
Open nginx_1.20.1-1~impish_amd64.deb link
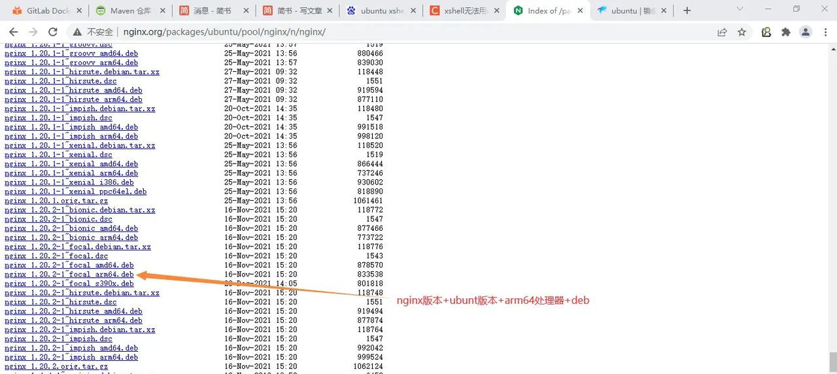click(x=71, y=127)
